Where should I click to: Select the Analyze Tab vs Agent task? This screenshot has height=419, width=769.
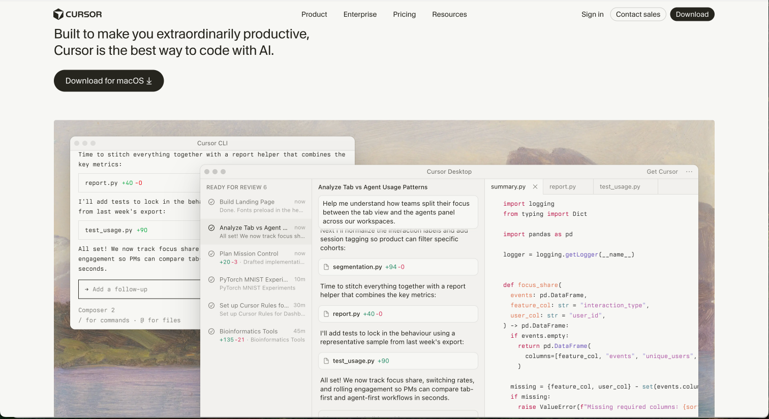pos(256,232)
